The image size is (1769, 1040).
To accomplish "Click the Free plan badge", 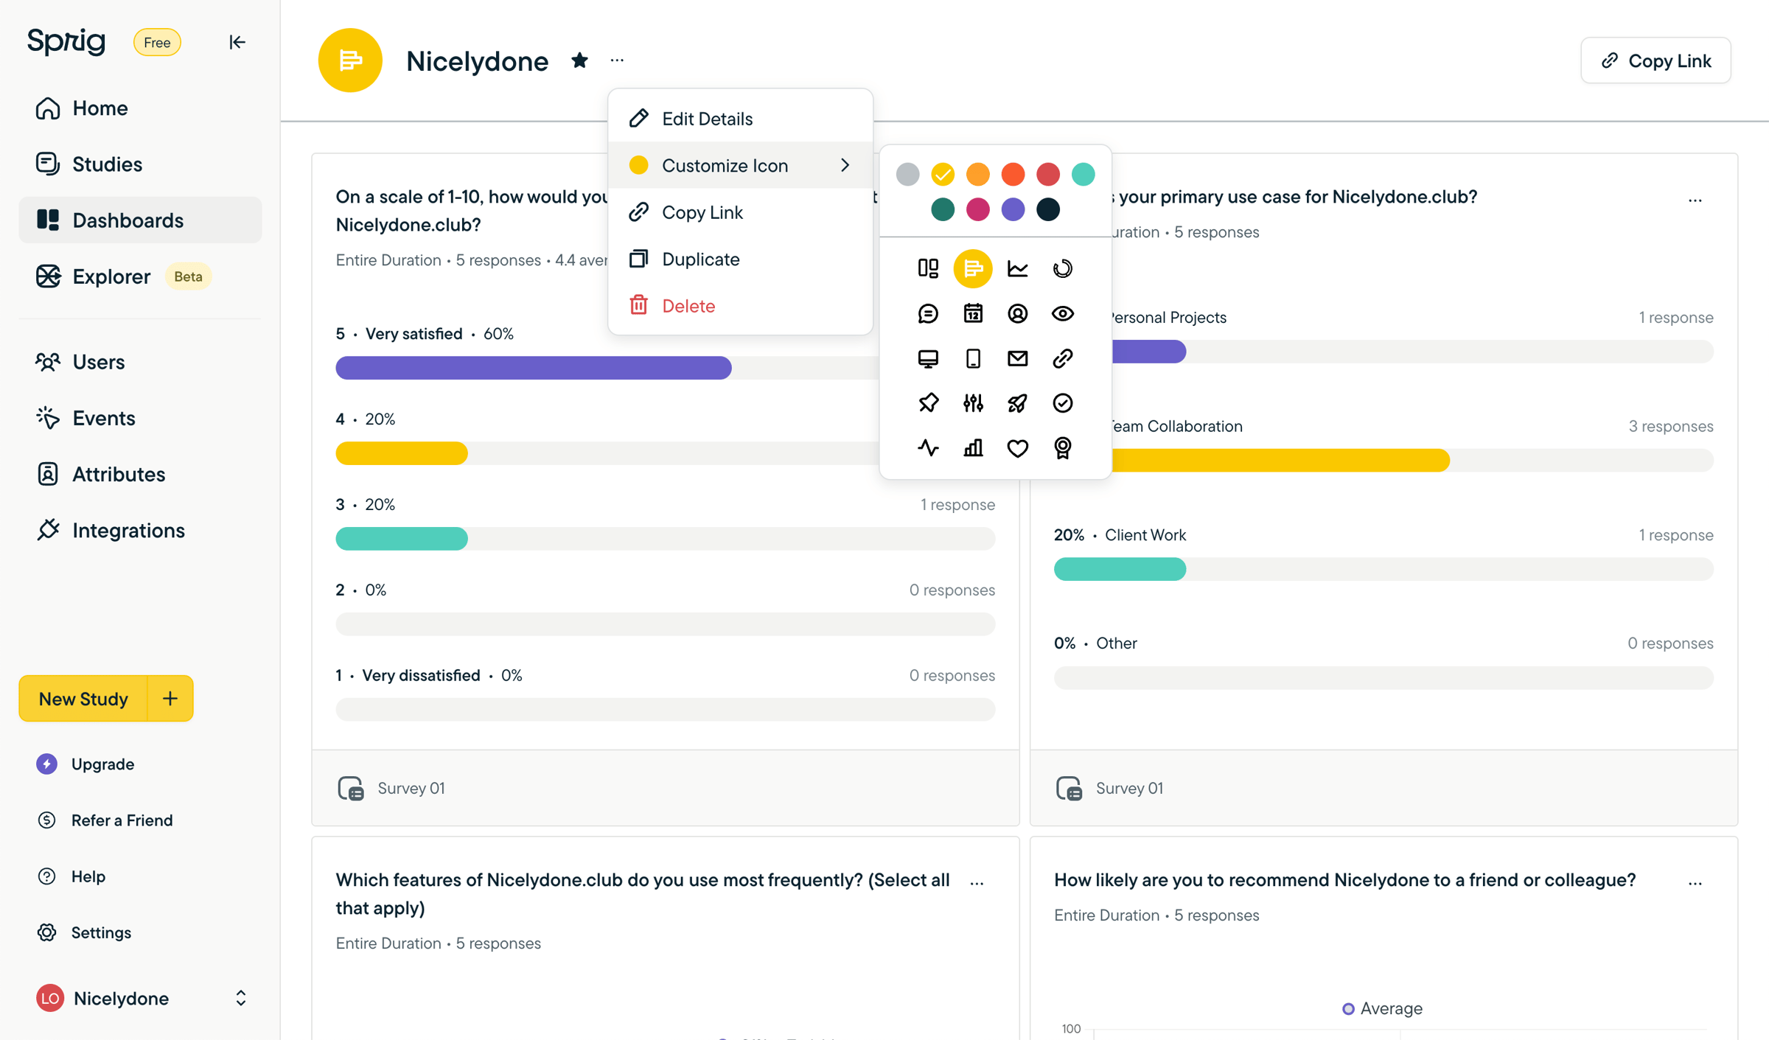I will coord(157,42).
